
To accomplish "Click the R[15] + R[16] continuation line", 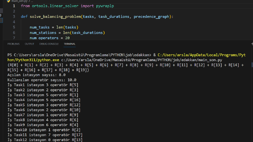I will pyautogui.click(x=48, y=70).
